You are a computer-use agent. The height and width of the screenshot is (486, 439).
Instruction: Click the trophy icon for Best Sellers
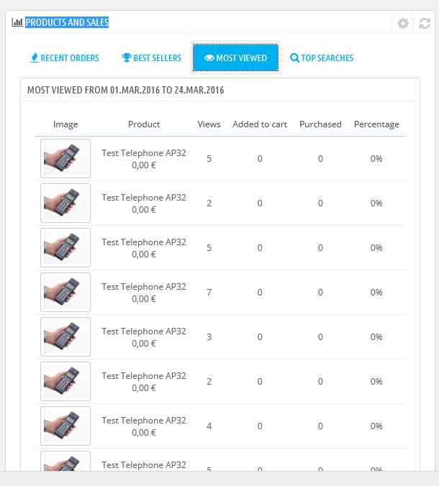[127, 58]
